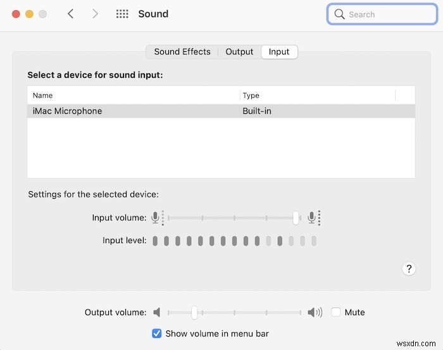Click the high input volume microphone icon

pos(311,218)
